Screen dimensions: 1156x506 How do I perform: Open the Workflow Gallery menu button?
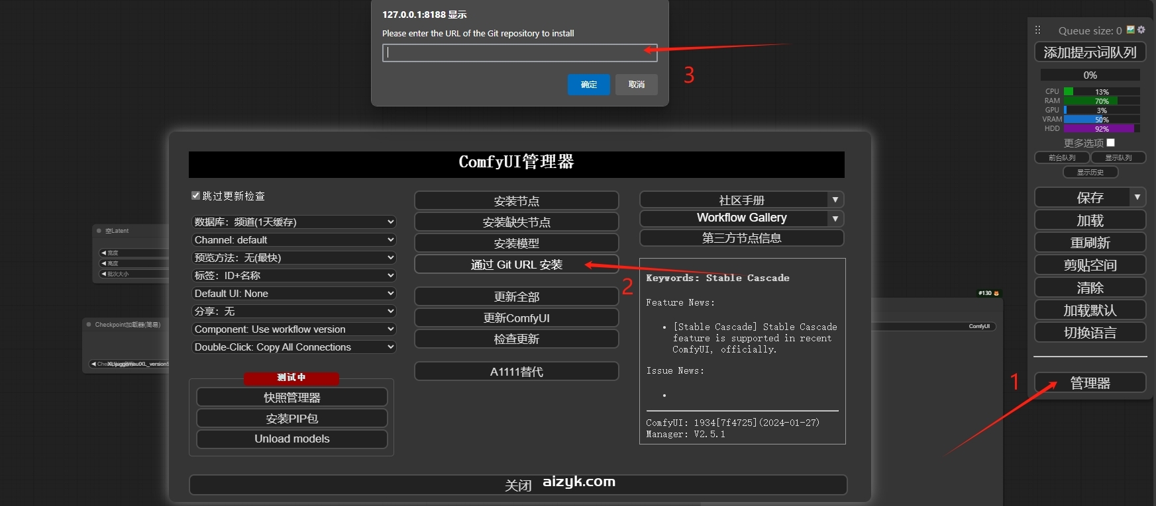click(x=734, y=218)
